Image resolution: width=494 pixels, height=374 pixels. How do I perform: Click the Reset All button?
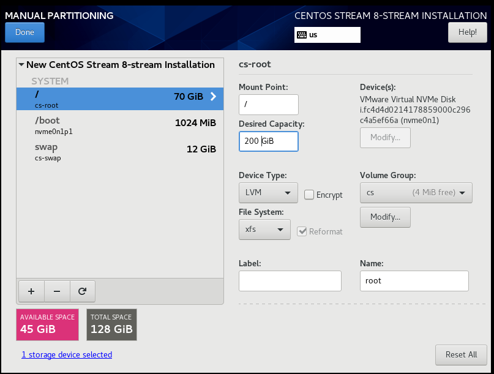point(461,355)
